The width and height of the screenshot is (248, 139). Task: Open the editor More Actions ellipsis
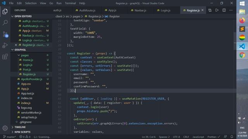tap(231, 10)
